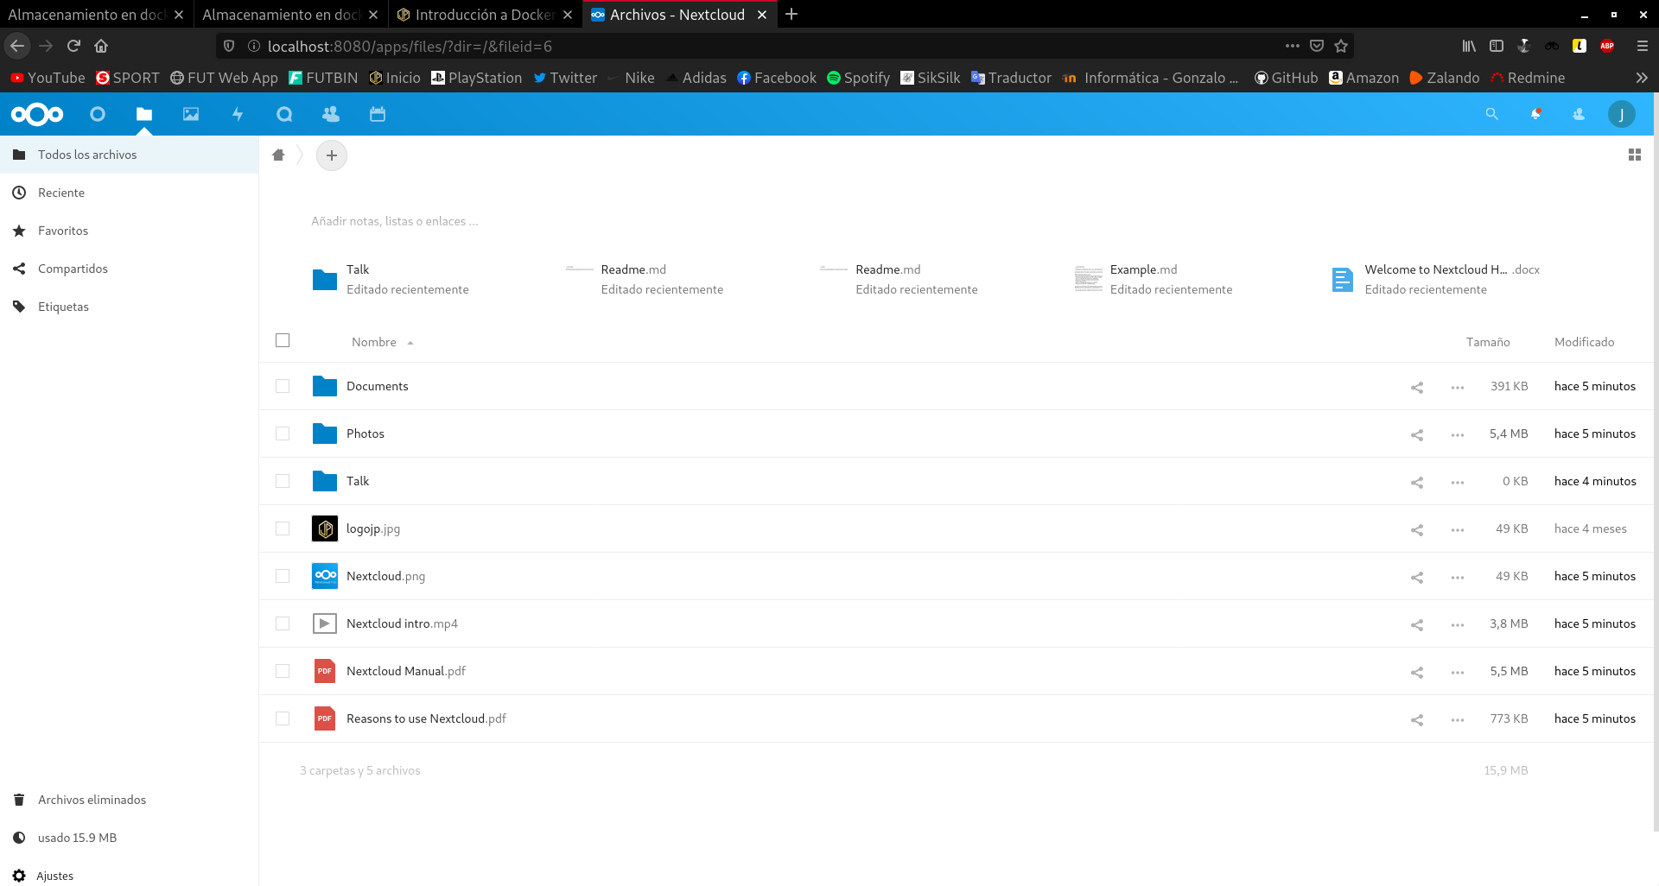The image size is (1659, 886).
Task: Open actions menu for Documents folder
Action: tap(1458, 387)
